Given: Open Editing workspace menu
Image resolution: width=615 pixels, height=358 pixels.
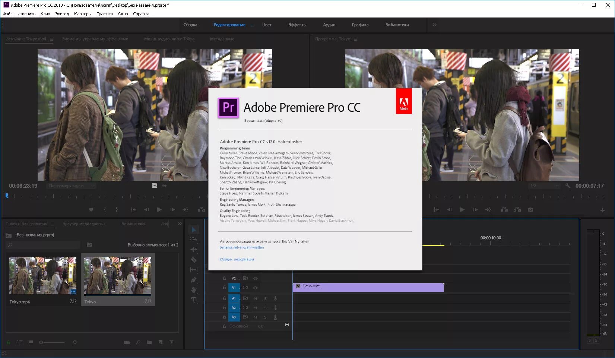Looking at the screenshot, I should (x=252, y=25).
